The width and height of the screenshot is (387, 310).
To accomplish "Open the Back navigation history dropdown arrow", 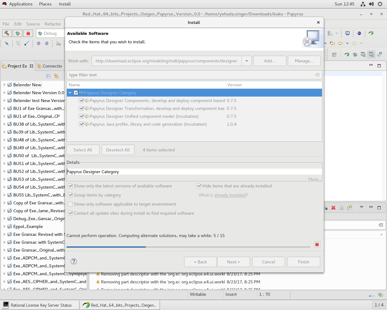I will [x=347, y=43].
